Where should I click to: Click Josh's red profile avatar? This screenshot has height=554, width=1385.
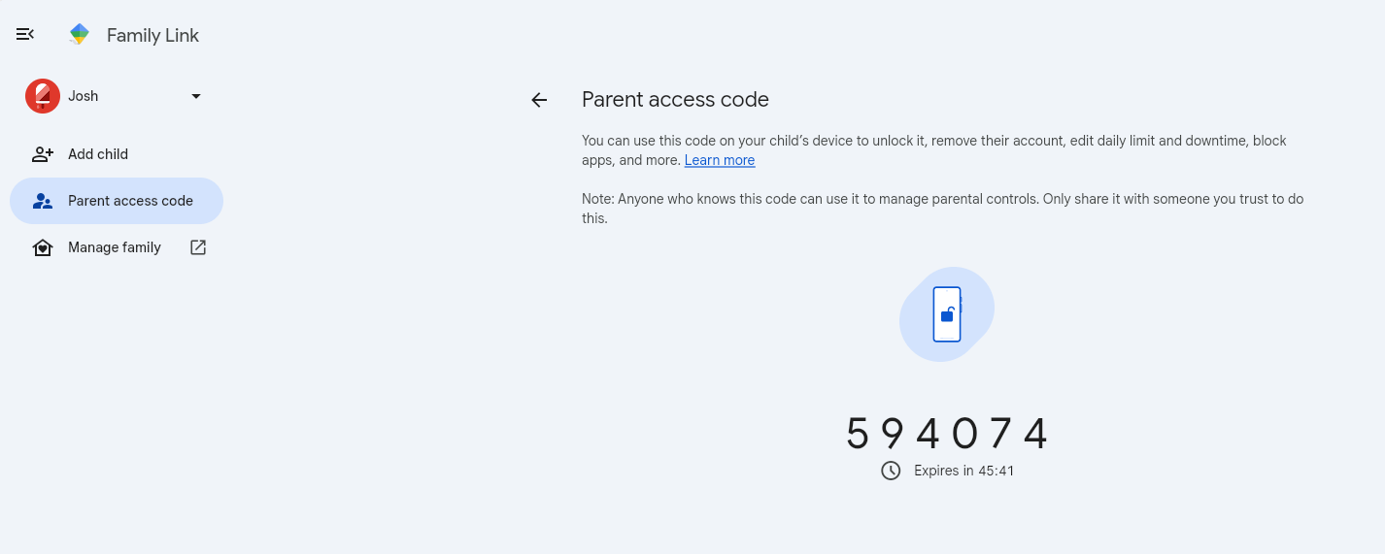click(43, 96)
